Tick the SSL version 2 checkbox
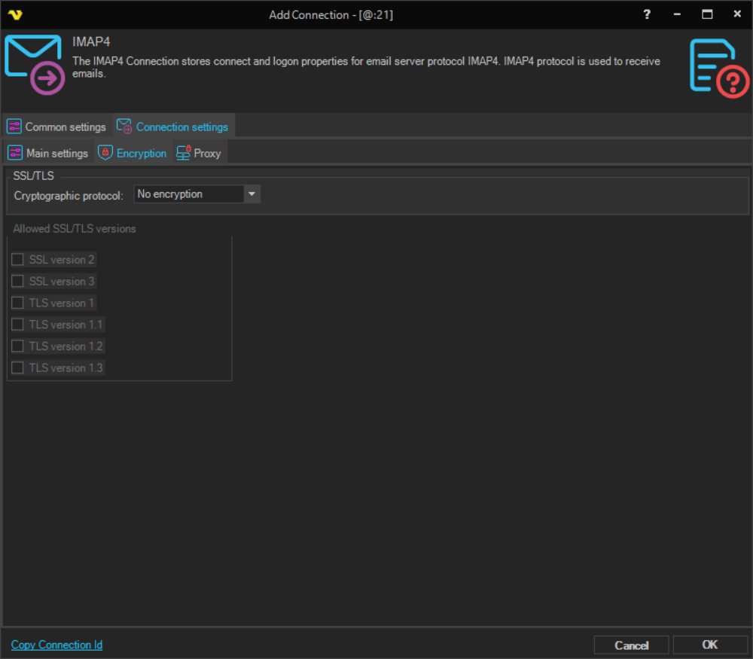The width and height of the screenshot is (753, 659). (x=17, y=260)
